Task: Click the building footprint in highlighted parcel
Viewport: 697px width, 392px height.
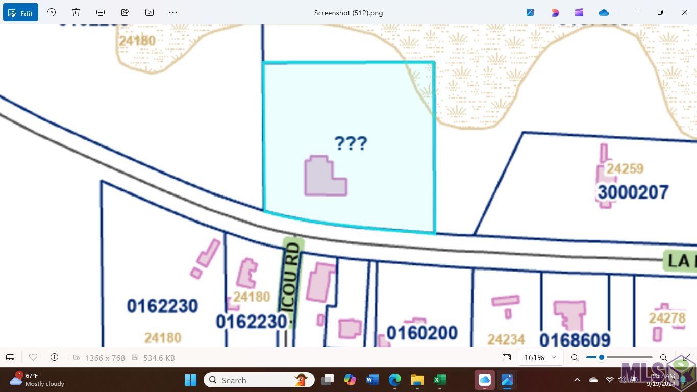Action: click(325, 177)
